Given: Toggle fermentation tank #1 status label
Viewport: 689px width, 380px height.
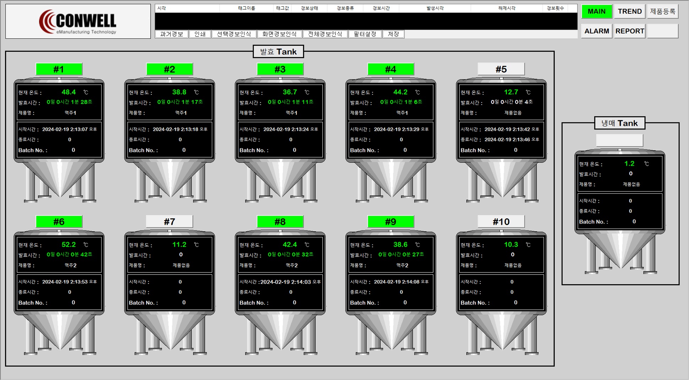Looking at the screenshot, I should (59, 69).
